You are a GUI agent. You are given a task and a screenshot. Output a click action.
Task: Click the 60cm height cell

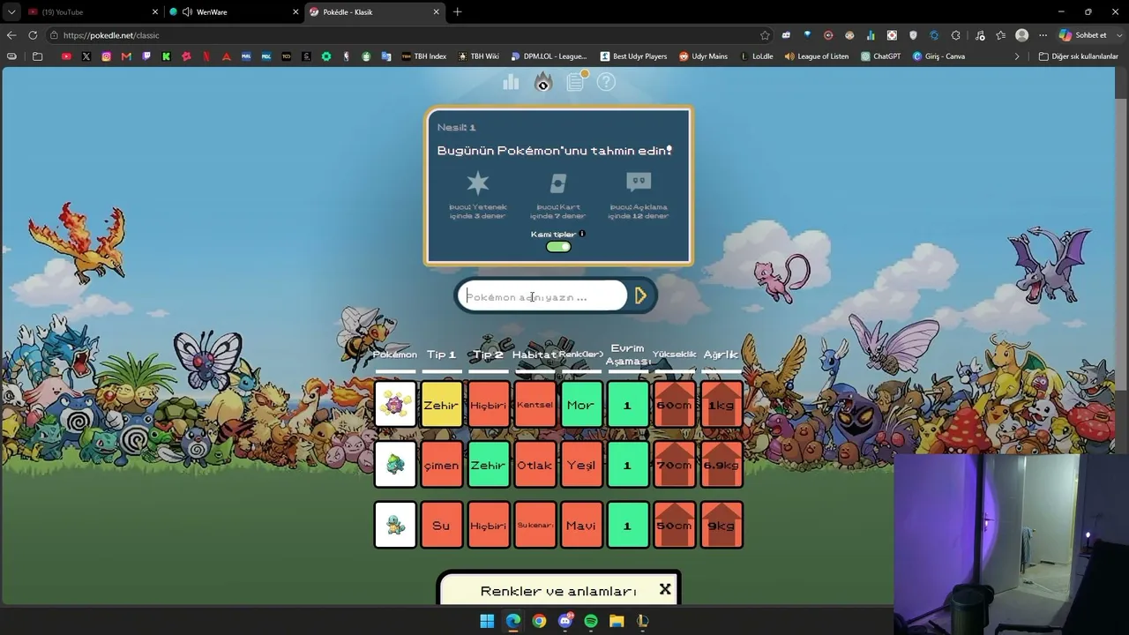tap(674, 405)
